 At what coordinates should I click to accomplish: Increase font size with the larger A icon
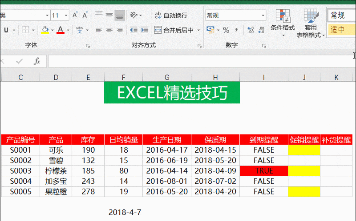tap(75, 15)
